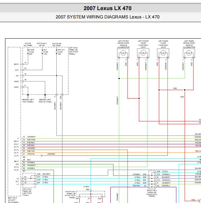Viewport: 201px width, 203px height.
Task: Click the 'HOT AT ALL TIMES' label
Action: click(x=28, y=44)
